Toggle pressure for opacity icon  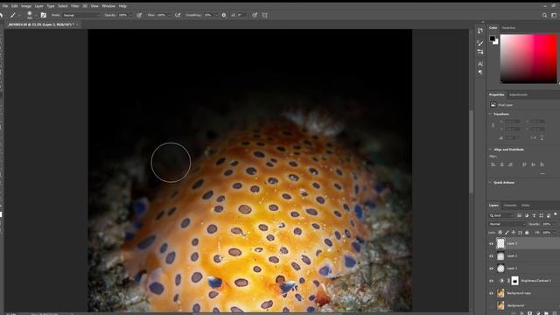point(139,15)
